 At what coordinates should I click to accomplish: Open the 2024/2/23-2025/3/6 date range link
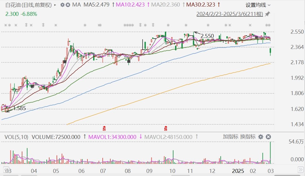click(x=230, y=14)
